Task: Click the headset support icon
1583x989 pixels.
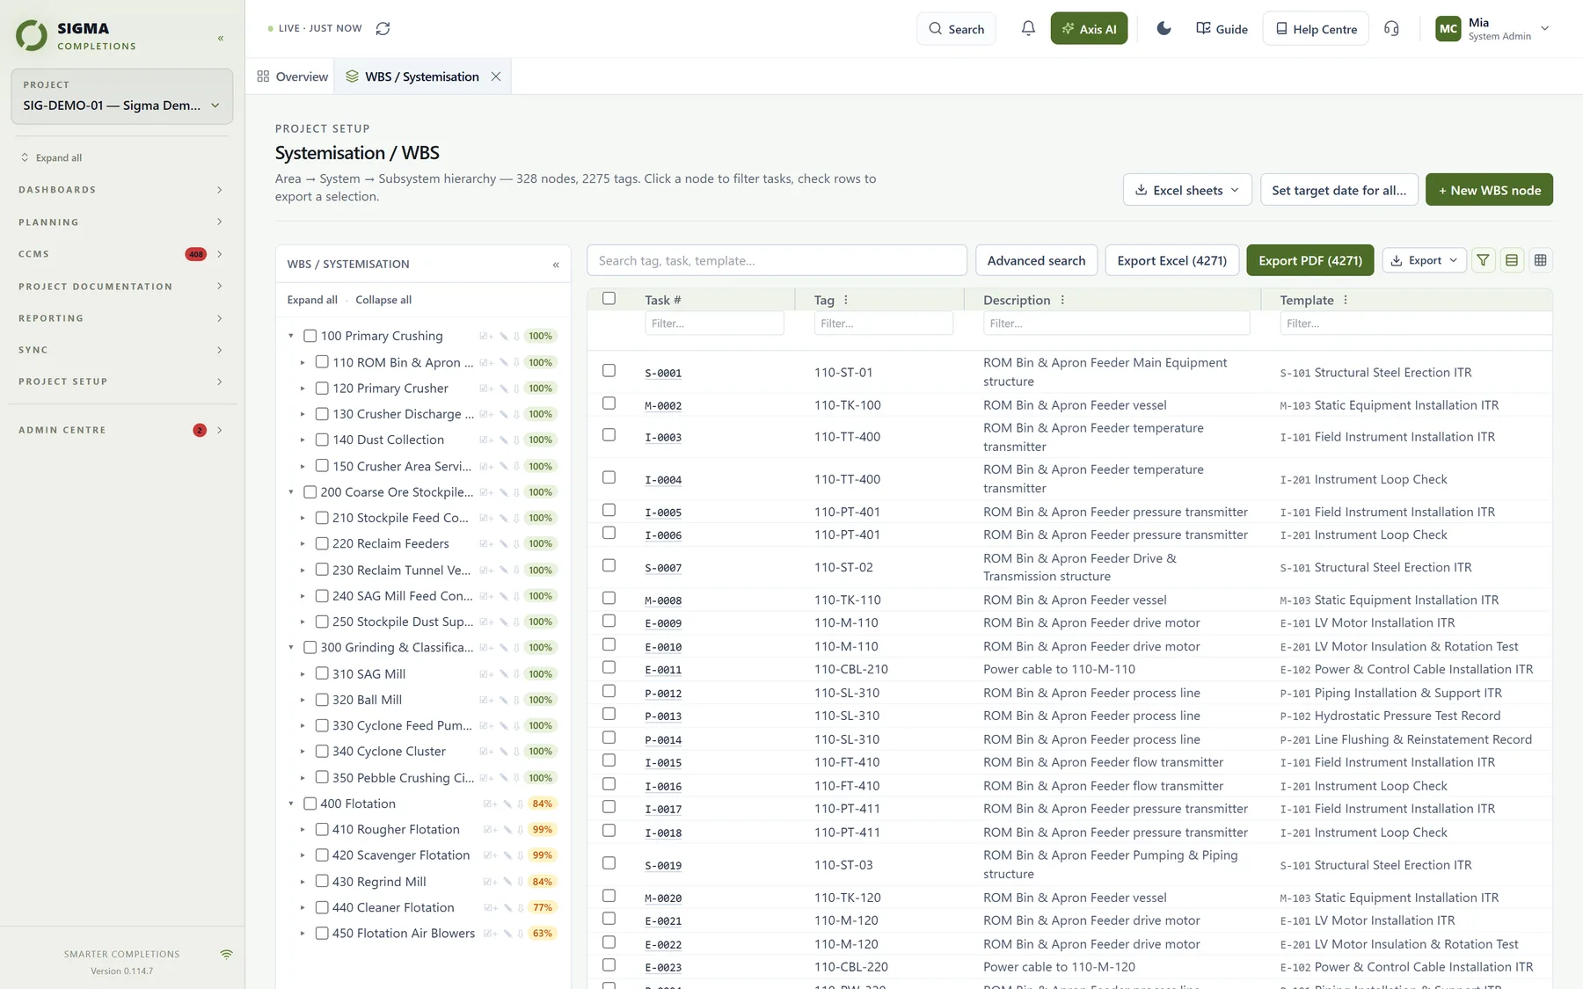Action: pyautogui.click(x=1391, y=28)
